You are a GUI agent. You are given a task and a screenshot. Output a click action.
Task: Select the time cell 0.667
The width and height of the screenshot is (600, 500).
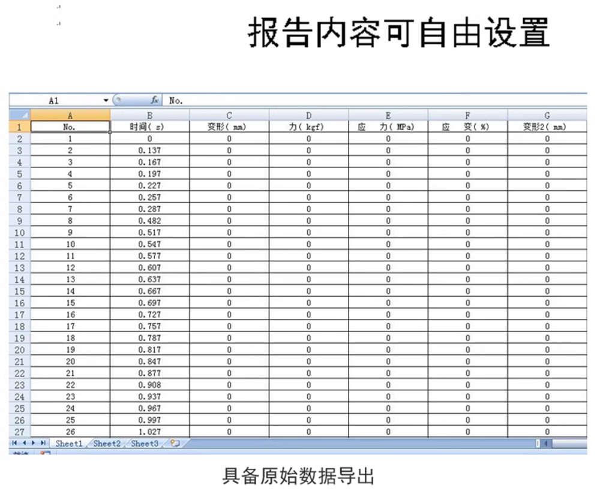click(149, 291)
